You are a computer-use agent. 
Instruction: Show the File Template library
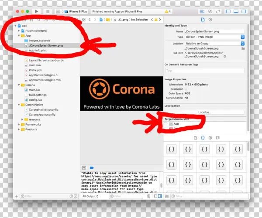tap(195, 138)
